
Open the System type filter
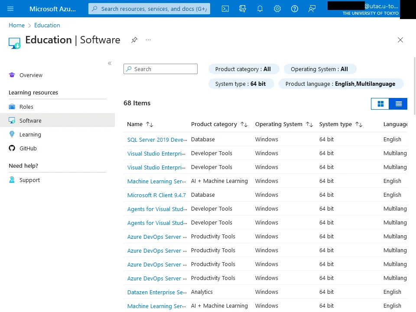pyautogui.click(x=240, y=84)
